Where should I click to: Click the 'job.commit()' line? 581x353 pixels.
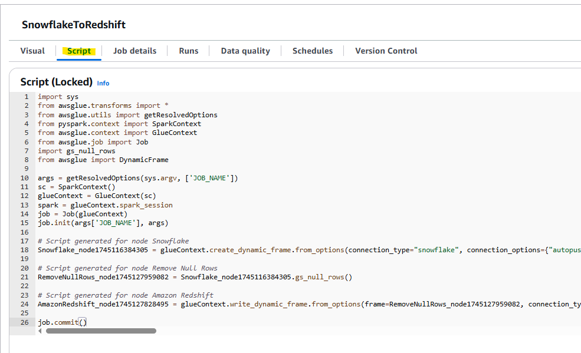pyautogui.click(x=63, y=322)
